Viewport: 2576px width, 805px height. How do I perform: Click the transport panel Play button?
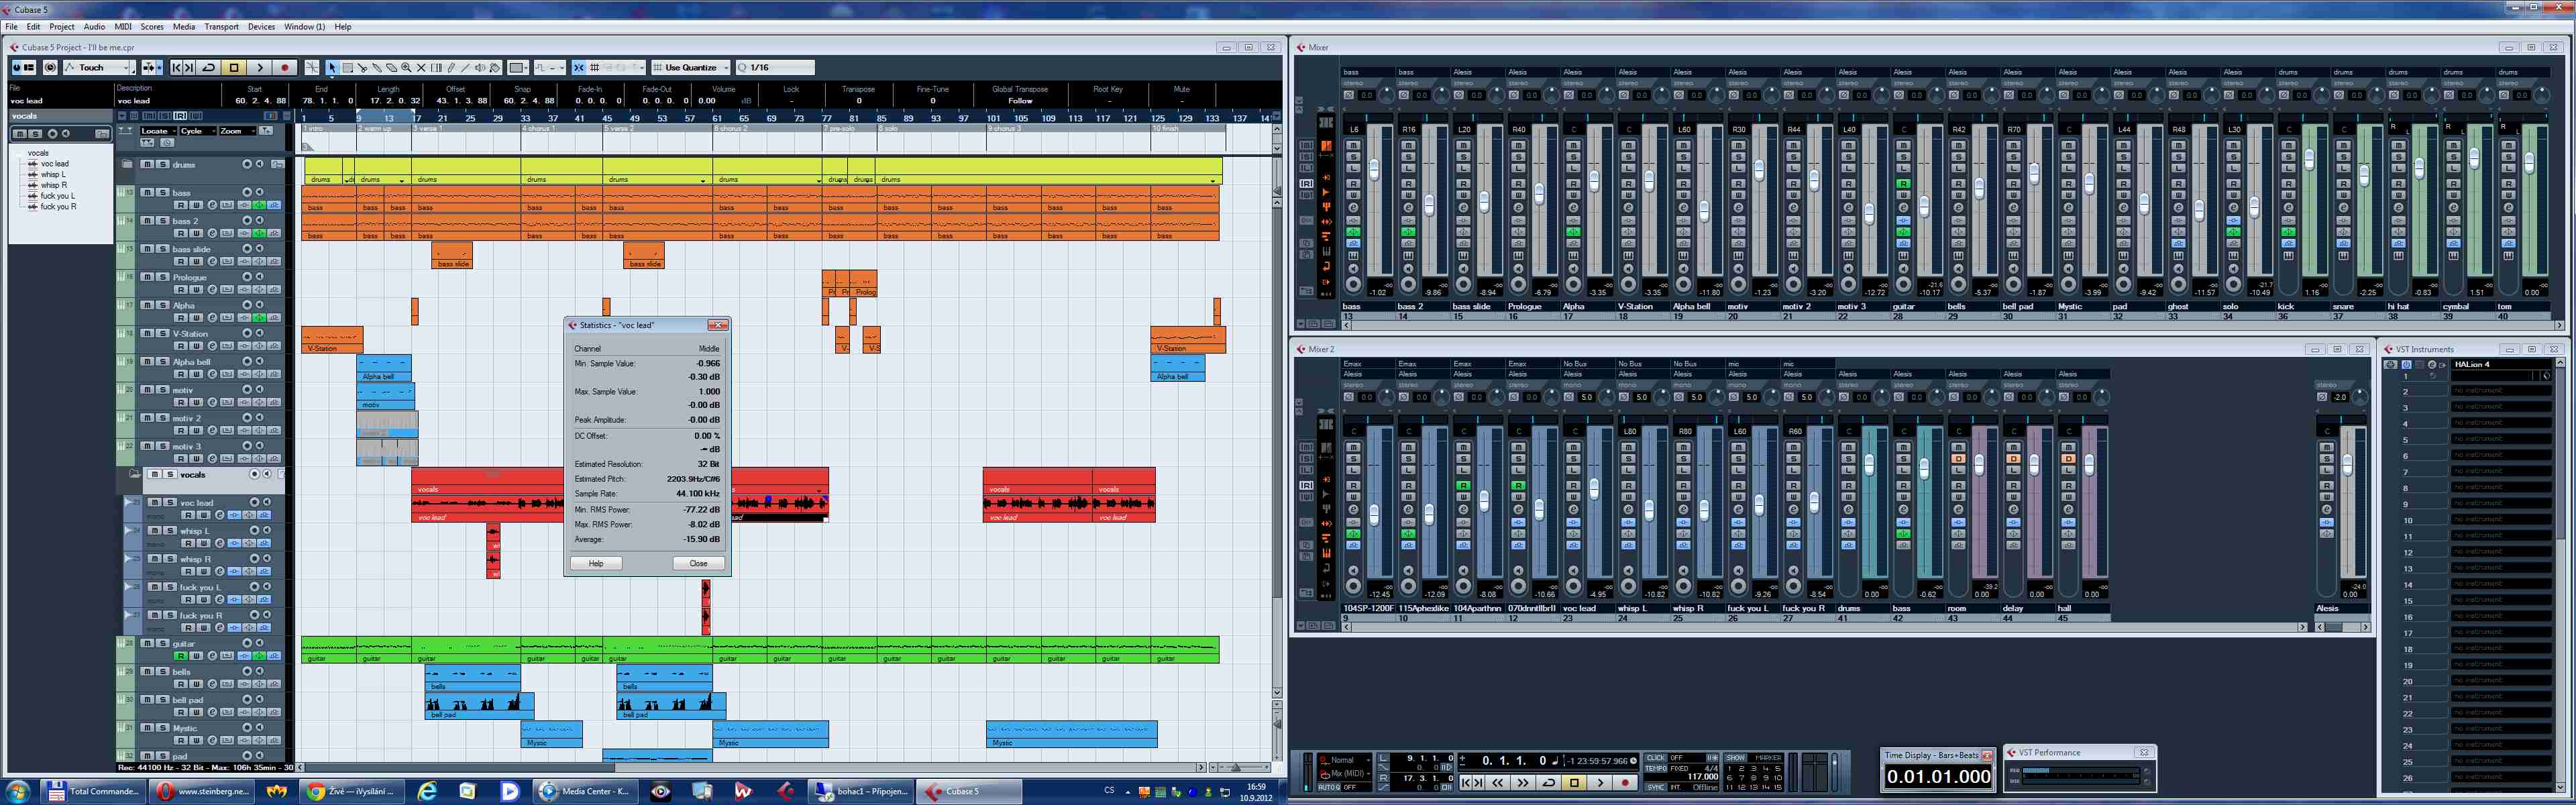point(1600,783)
